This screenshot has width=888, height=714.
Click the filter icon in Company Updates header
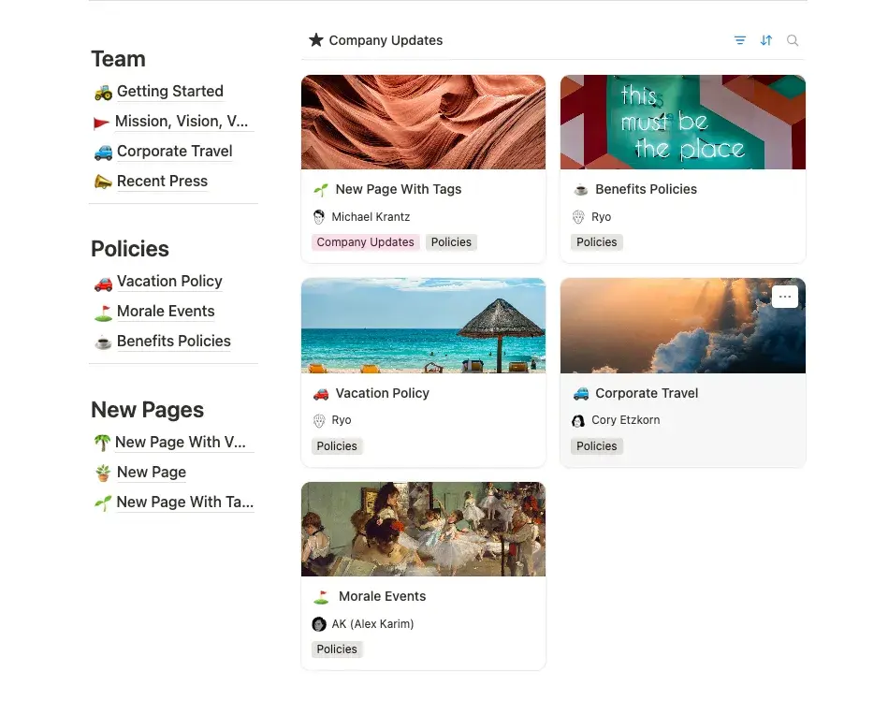coord(740,40)
